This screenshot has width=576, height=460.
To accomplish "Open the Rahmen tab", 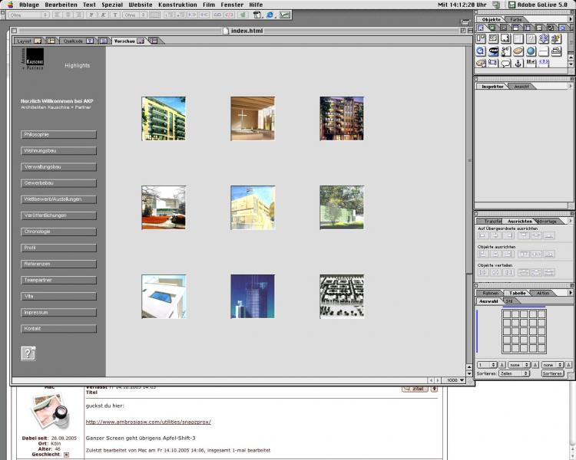I will (x=489, y=293).
